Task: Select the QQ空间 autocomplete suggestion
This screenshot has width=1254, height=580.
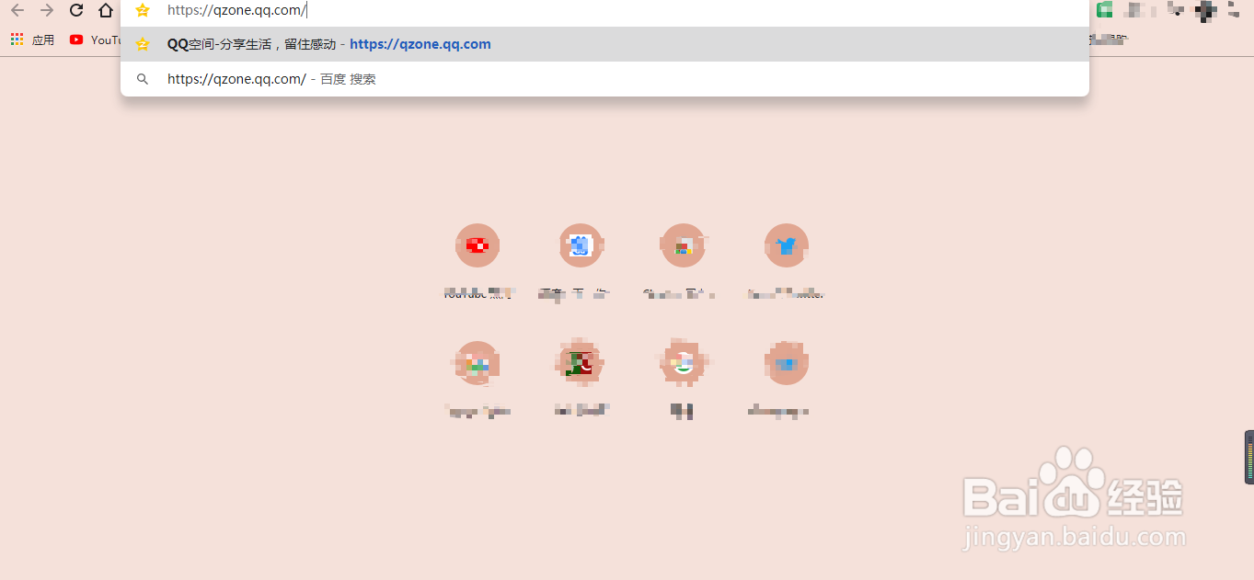Action: point(604,44)
